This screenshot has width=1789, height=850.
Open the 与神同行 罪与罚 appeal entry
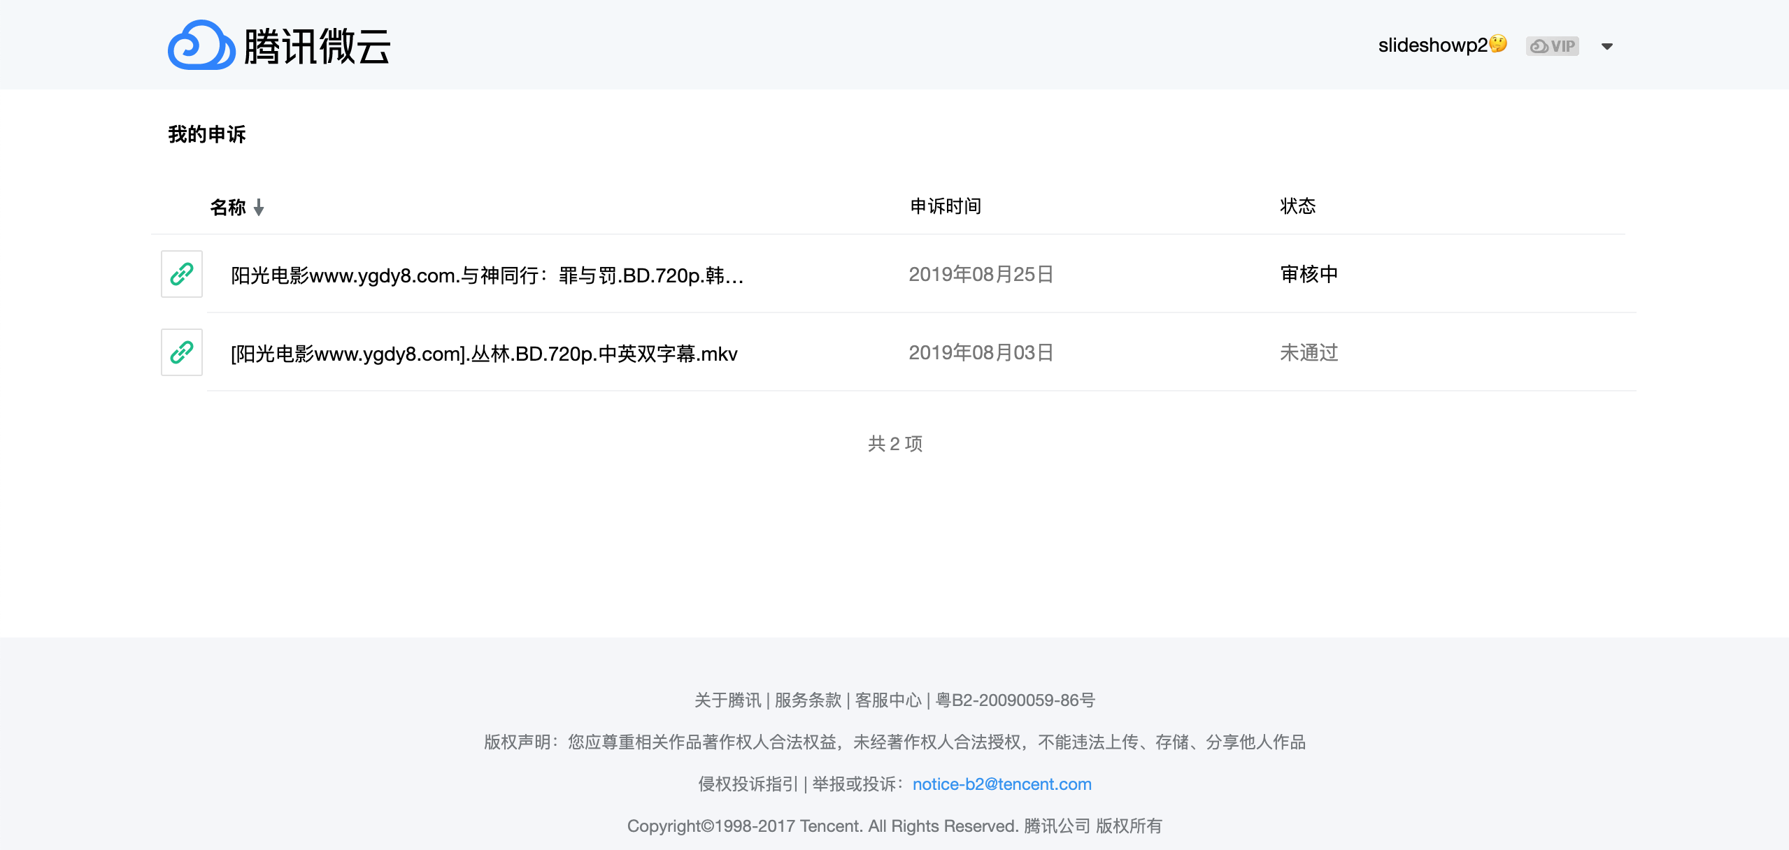pyautogui.click(x=487, y=275)
